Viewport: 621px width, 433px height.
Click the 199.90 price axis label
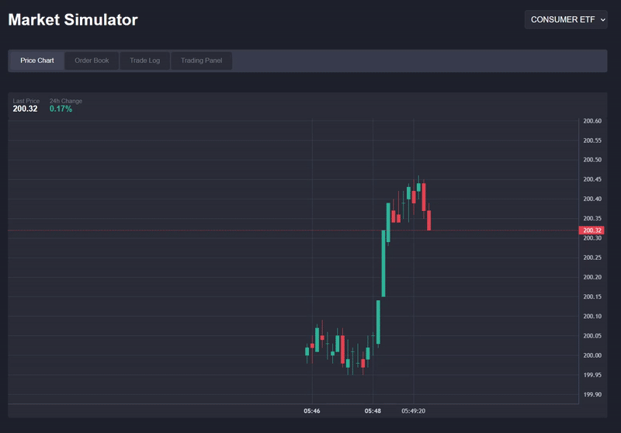[x=592, y=394]
